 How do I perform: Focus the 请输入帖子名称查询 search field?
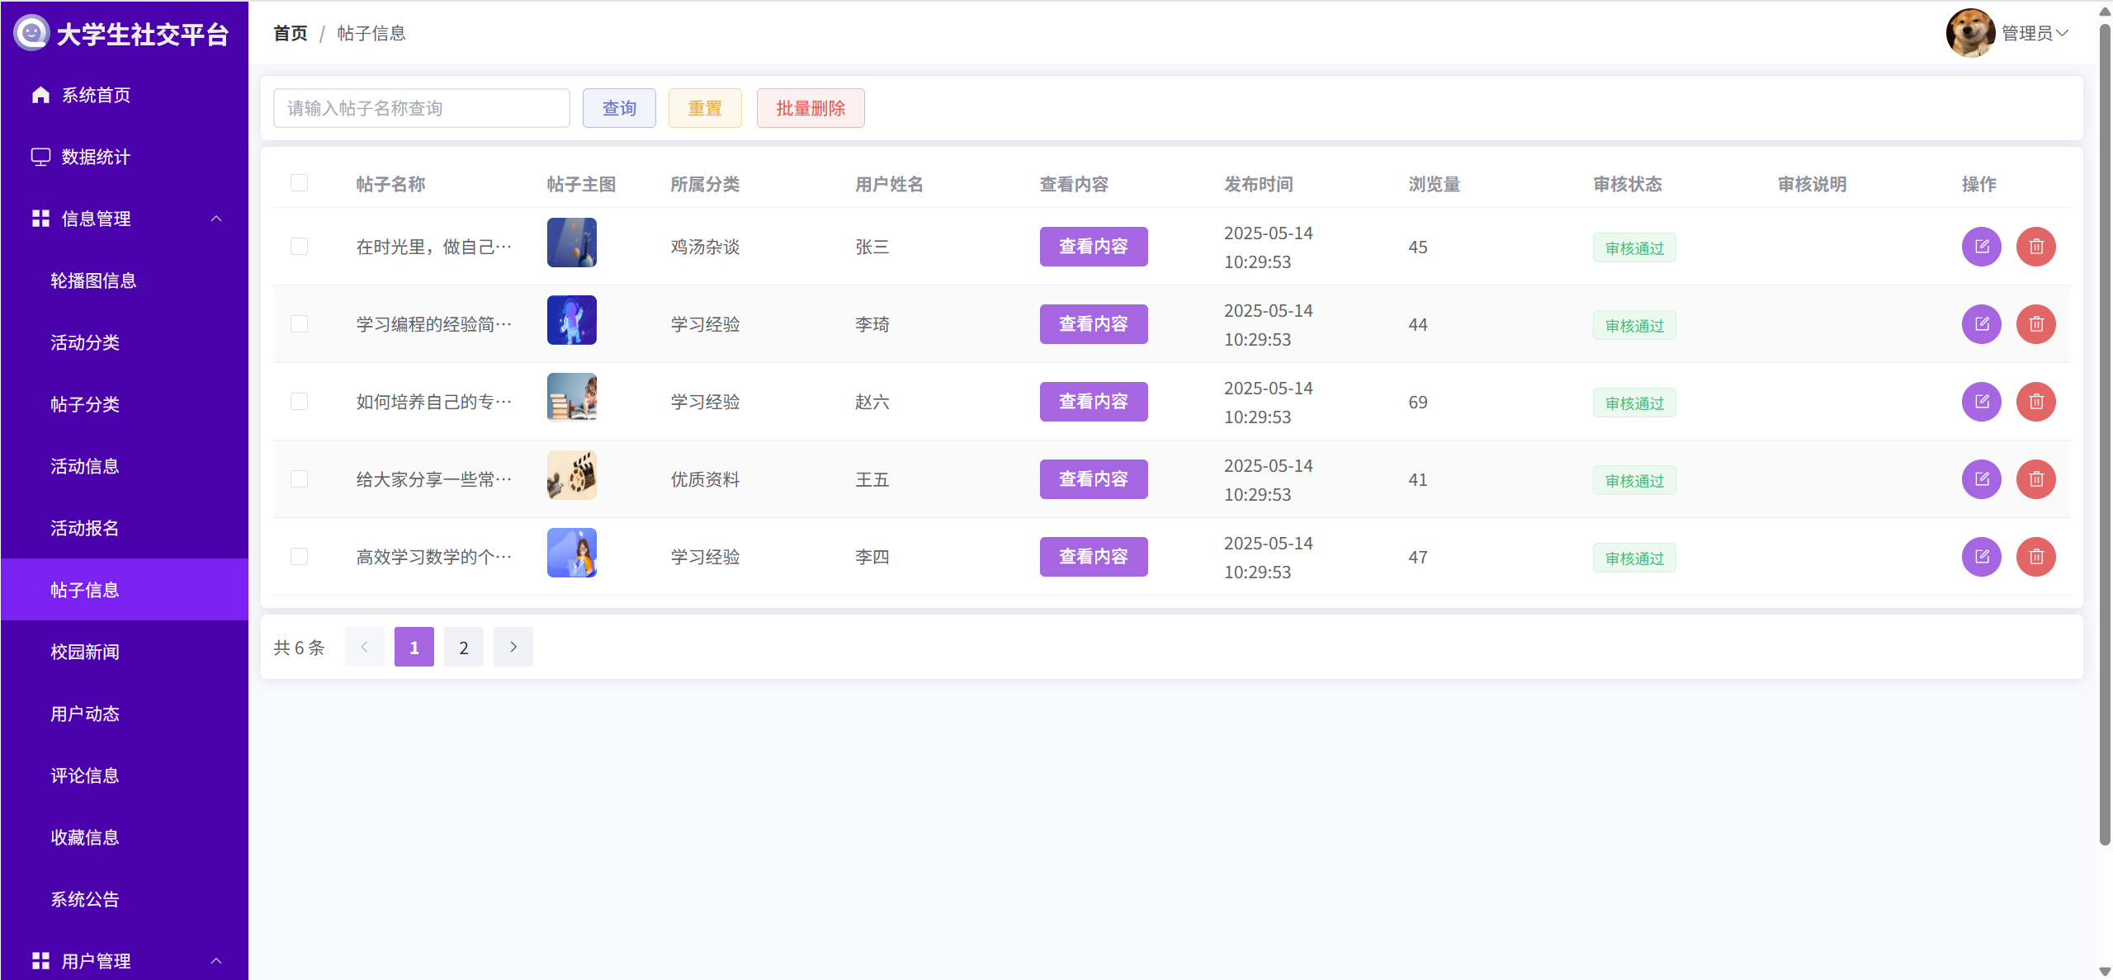pos(421,108)
